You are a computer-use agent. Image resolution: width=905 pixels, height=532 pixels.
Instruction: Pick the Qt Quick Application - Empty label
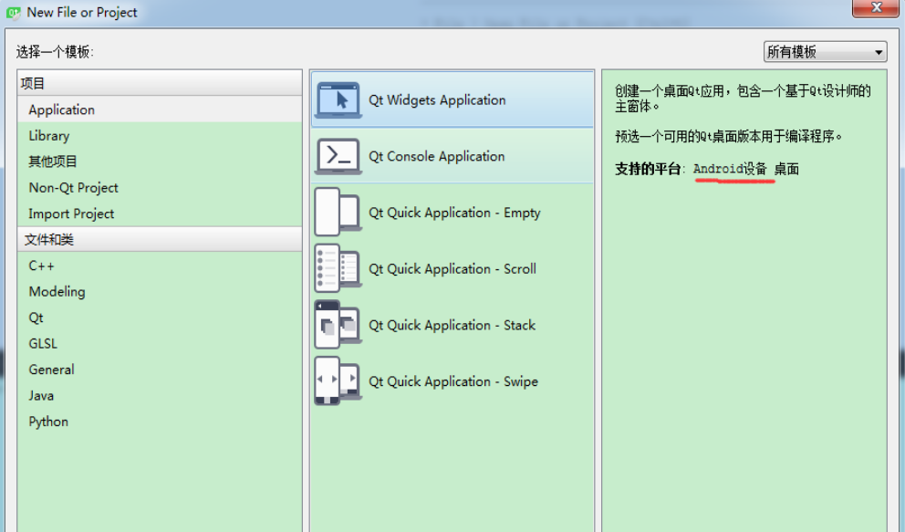click(454, 213)
